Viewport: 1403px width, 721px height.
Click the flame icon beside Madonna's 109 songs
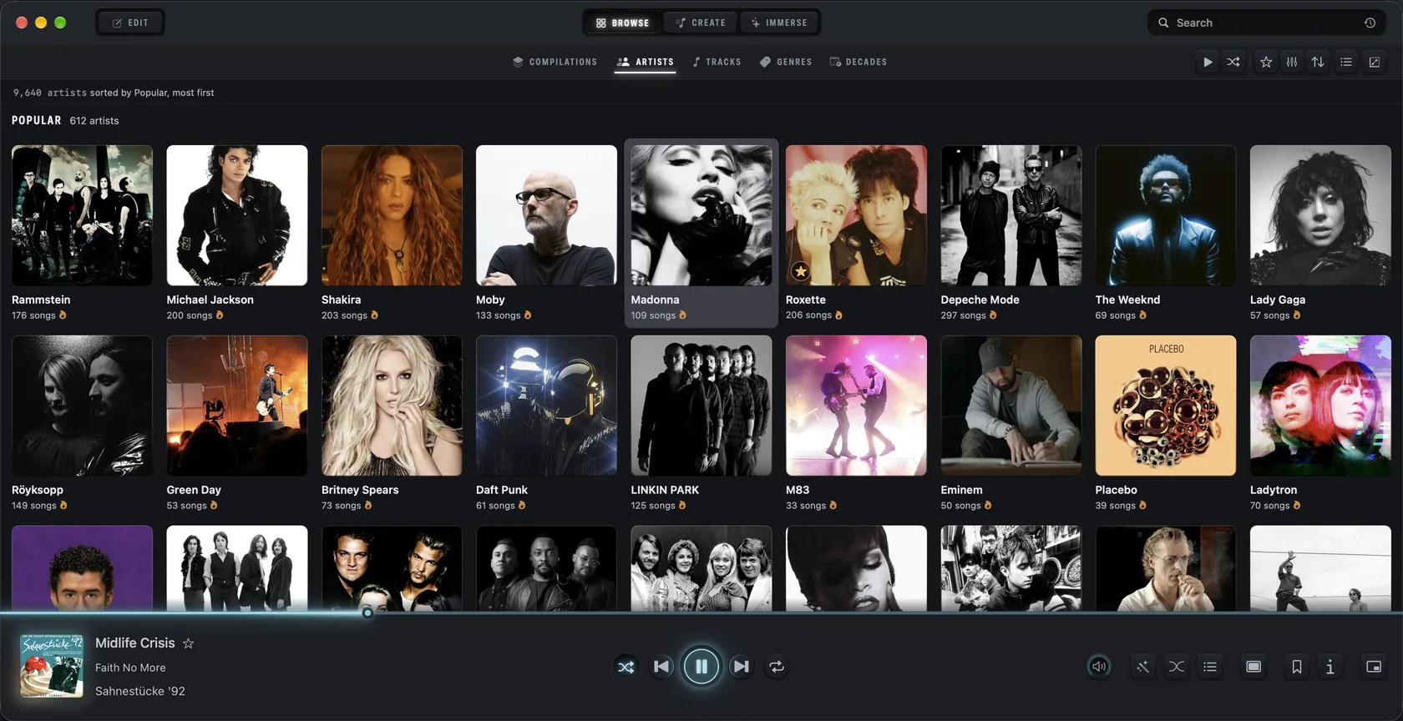[682, 315]
